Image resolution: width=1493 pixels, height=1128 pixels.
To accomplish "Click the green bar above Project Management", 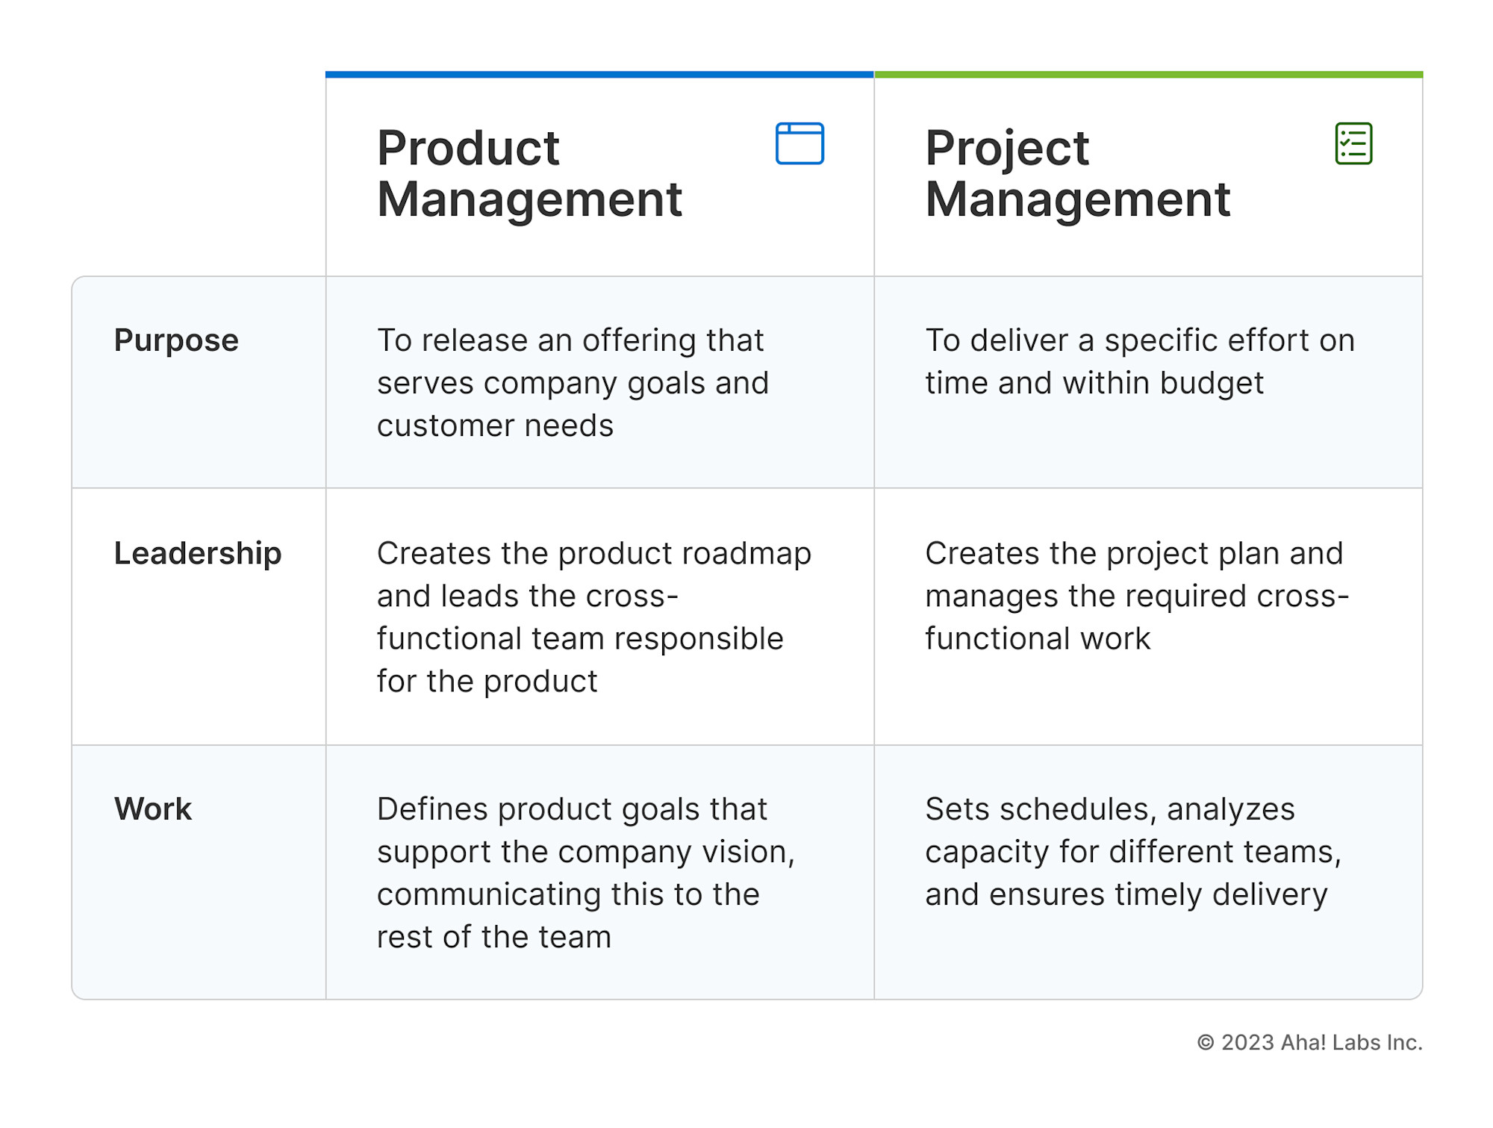I will click(x=1149, y=75).
